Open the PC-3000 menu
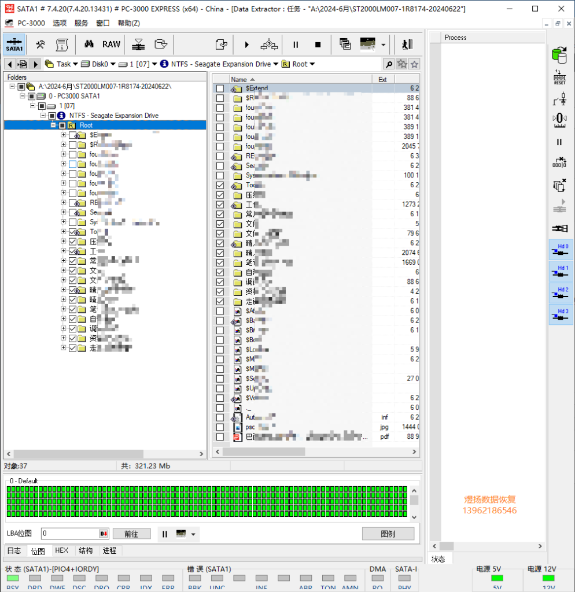The image size is (575, 592). [31, 23]
